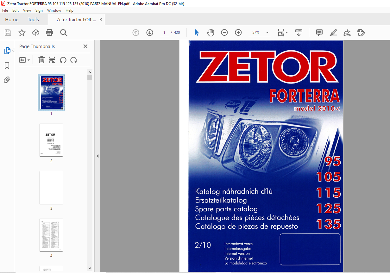Image resolution: width=390 pixels, height=273 pixels.
Task: Bookmark file with the star icon
Action: coord(22,33)
